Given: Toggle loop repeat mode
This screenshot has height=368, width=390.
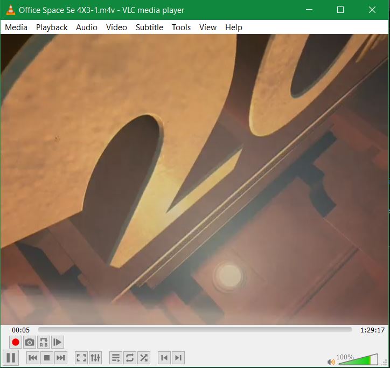Looking at the screenshot, I should (x=130, y=358).
